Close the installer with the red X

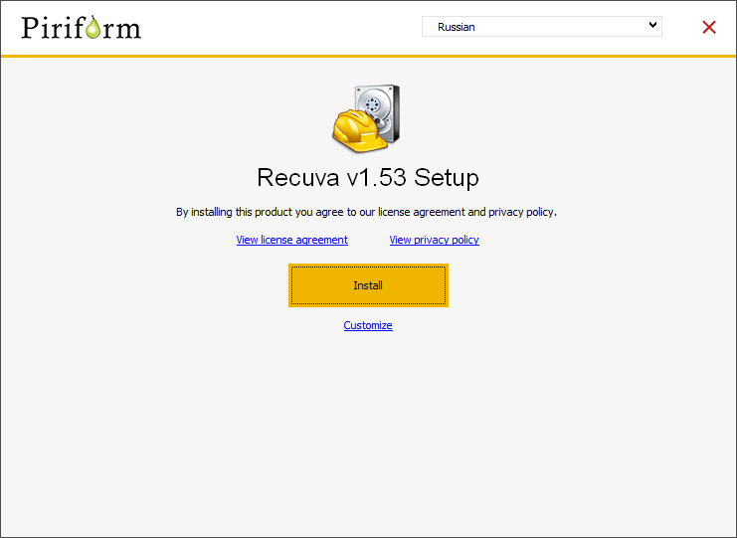[x=709, y=27]
